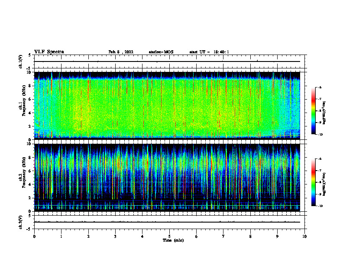Click the "ch.1(V)" axis label

coord(21,61)
